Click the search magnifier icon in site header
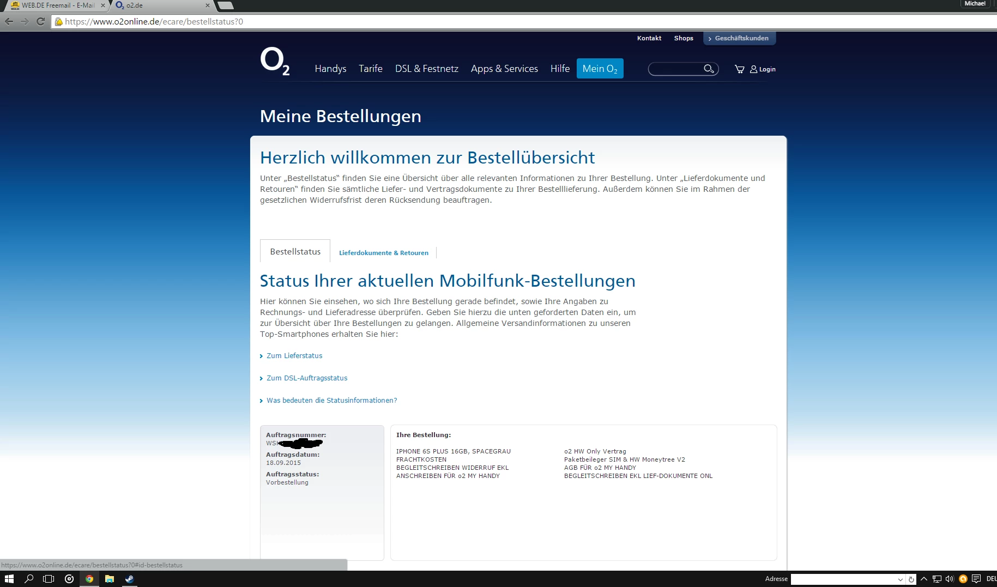The height and width of the screenshot is (587, 997). (709, 69)
